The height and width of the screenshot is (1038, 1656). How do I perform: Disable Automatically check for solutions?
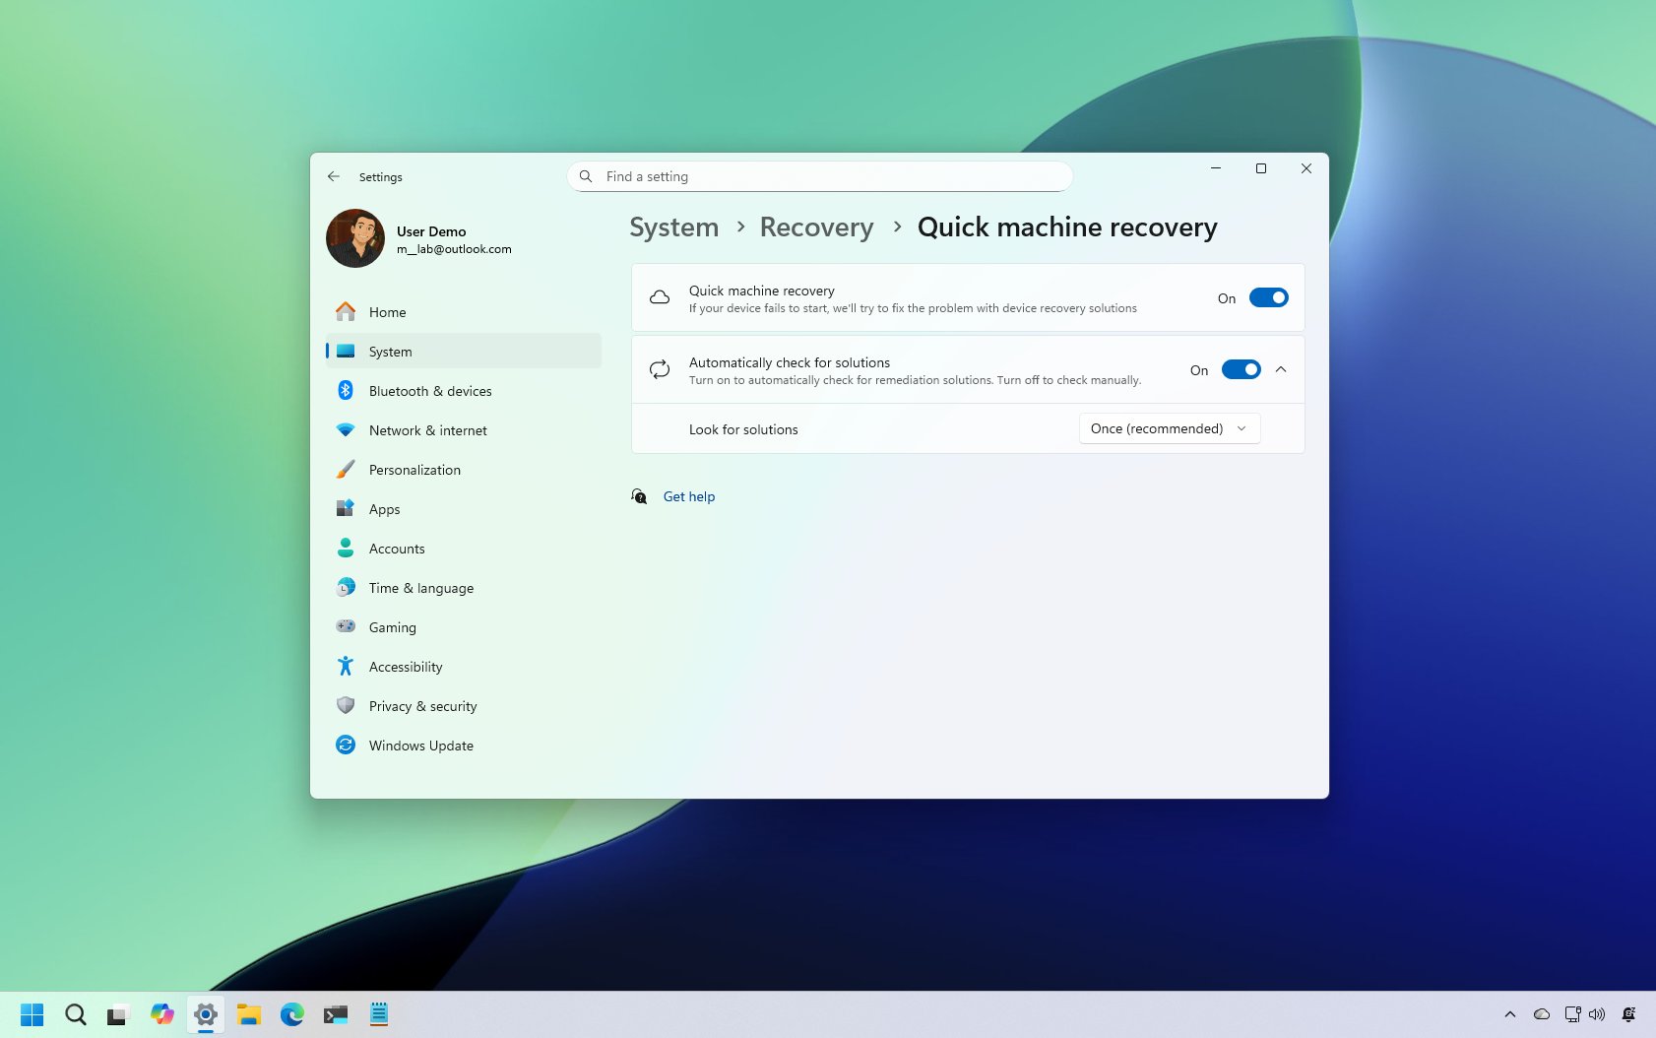click(x=1242, y=369)
